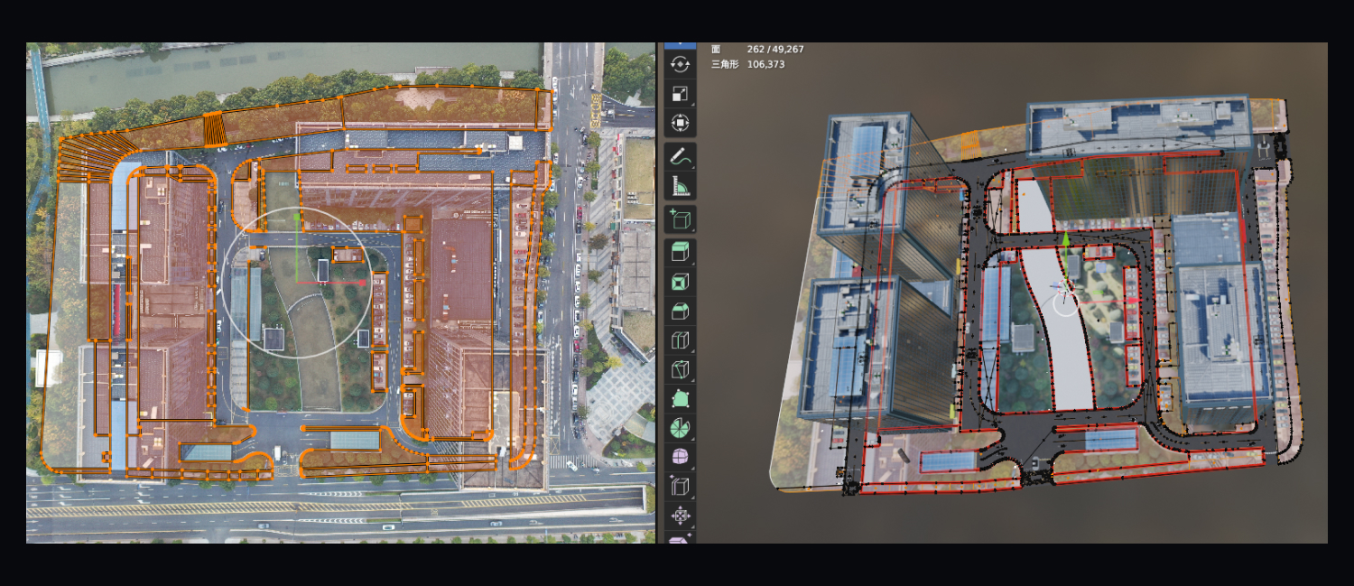Image resolution: width=1354 pixels, height=586 pixels.
Task: Activate the Extrude Region tool
Action: pyautogui.click(x=680, y=254)
